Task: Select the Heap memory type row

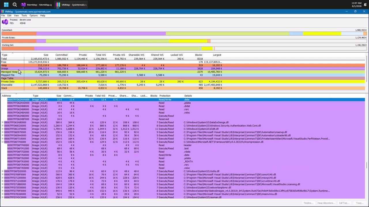Action: (x=183, y=65)
